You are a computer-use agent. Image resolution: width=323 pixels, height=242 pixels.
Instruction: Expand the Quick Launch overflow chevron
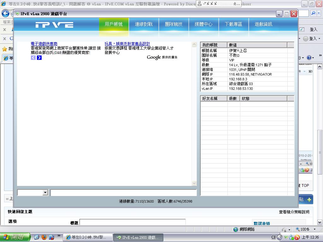[59, 236]
